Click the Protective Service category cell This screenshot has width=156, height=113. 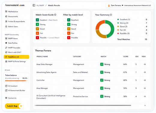pos(80,96)
